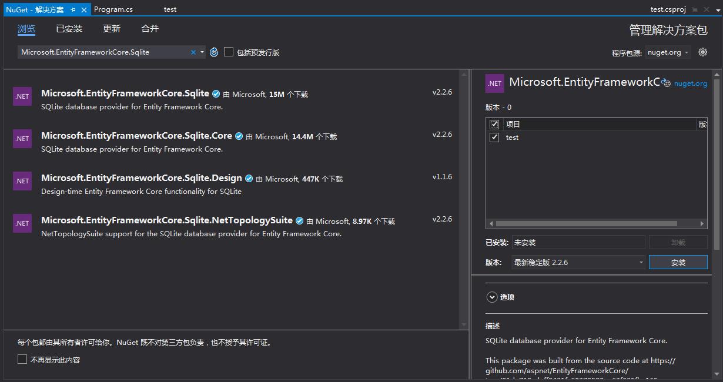The image size is (723, 382).
Task: Click the .NET icon of Microsoft.EntityFrameworkCore.Sqlite
Action: [22, 96]
